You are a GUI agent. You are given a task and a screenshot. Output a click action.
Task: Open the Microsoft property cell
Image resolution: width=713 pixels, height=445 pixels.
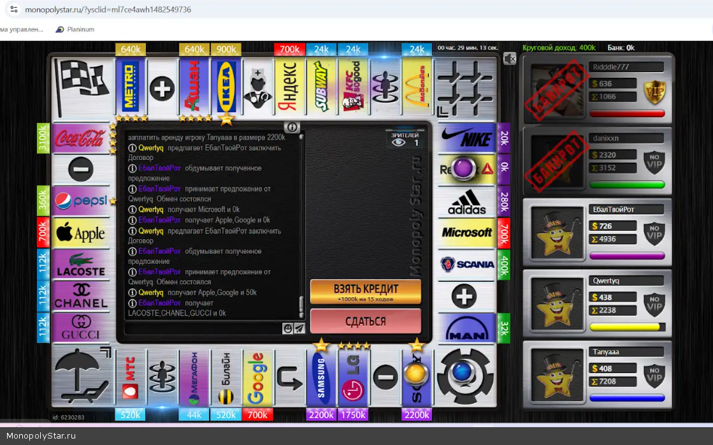[466, 233]
